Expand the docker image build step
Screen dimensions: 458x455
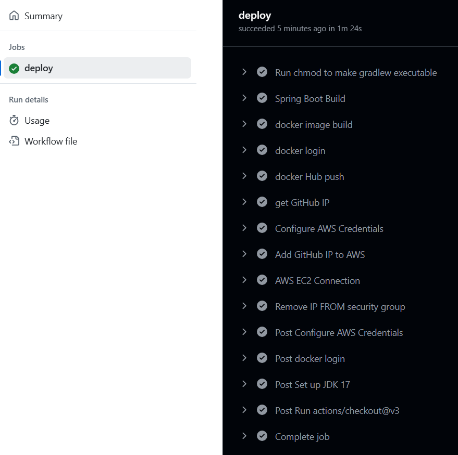tap(244, 124)
